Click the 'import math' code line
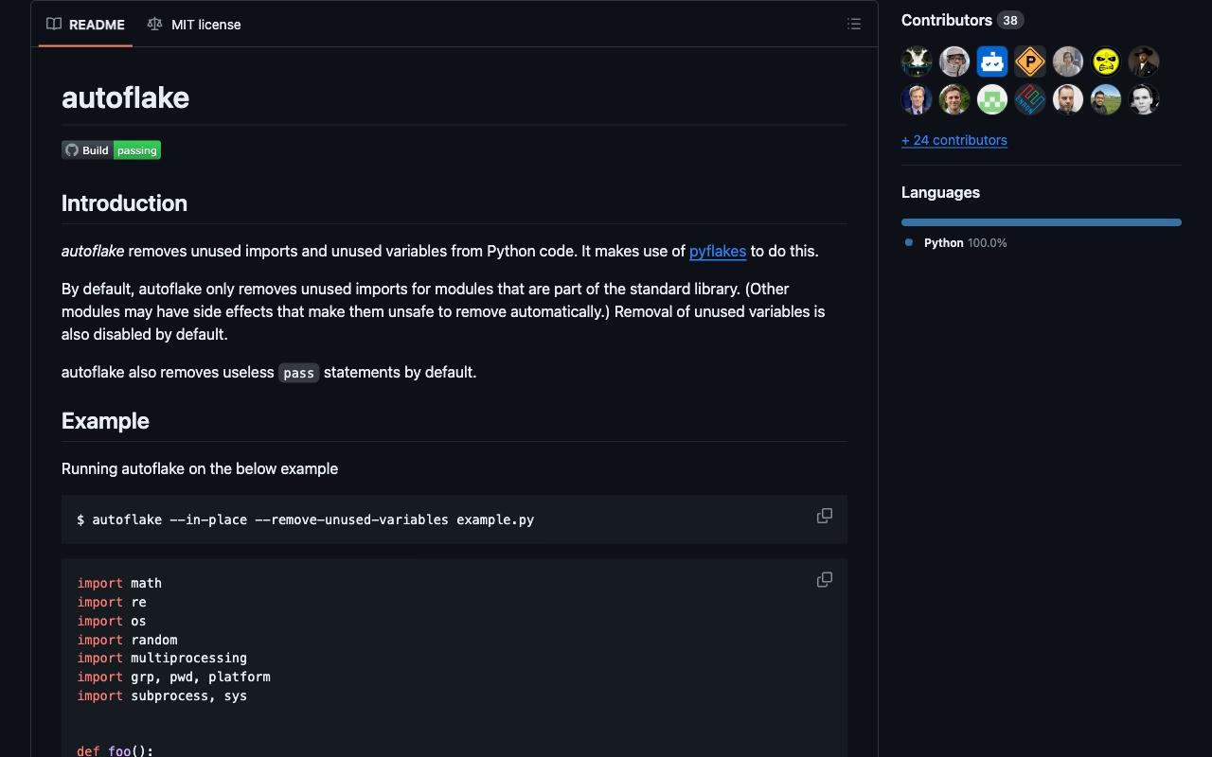Image resolution: width=1212 pixels, height=757 pixels. (x=119, y=584)
